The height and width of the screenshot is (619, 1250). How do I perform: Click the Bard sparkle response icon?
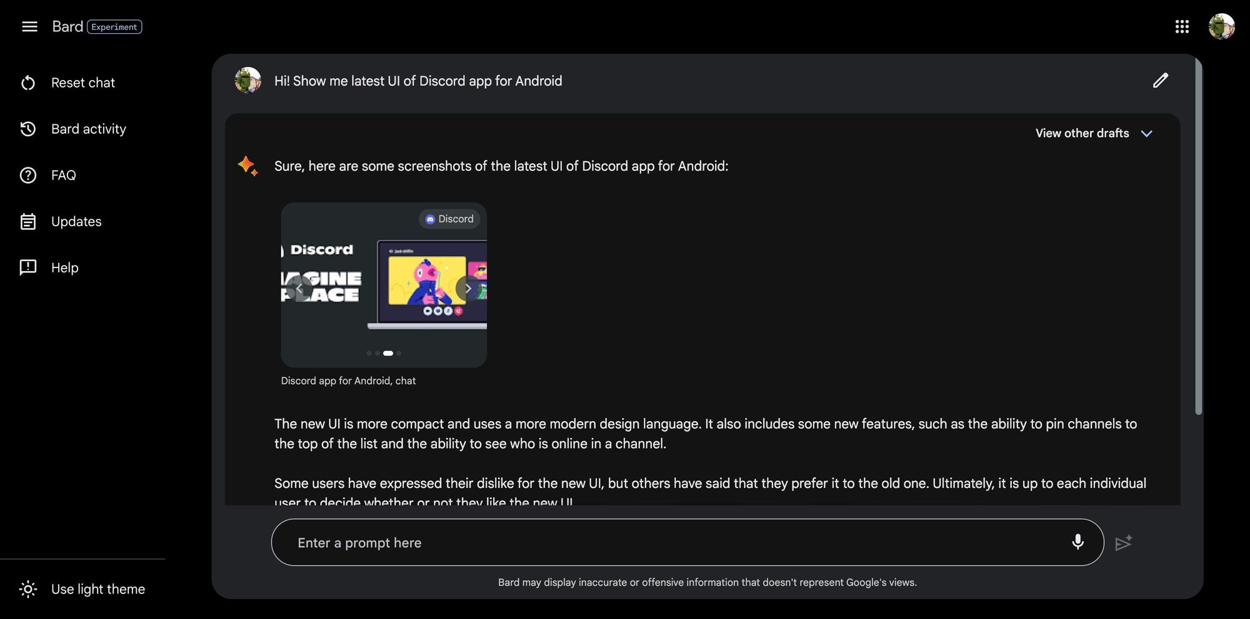[x=248, y=166]
